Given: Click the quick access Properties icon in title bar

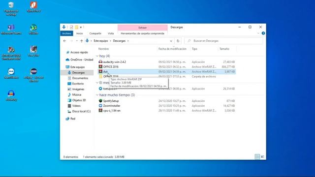Looking at the screenshot, I should pos(71,28).
